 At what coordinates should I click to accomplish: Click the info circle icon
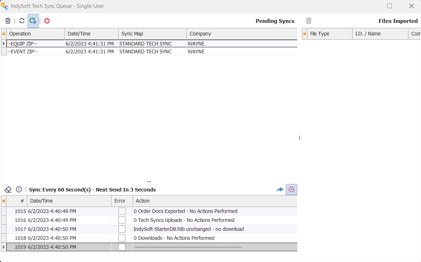tap(19, 189)
